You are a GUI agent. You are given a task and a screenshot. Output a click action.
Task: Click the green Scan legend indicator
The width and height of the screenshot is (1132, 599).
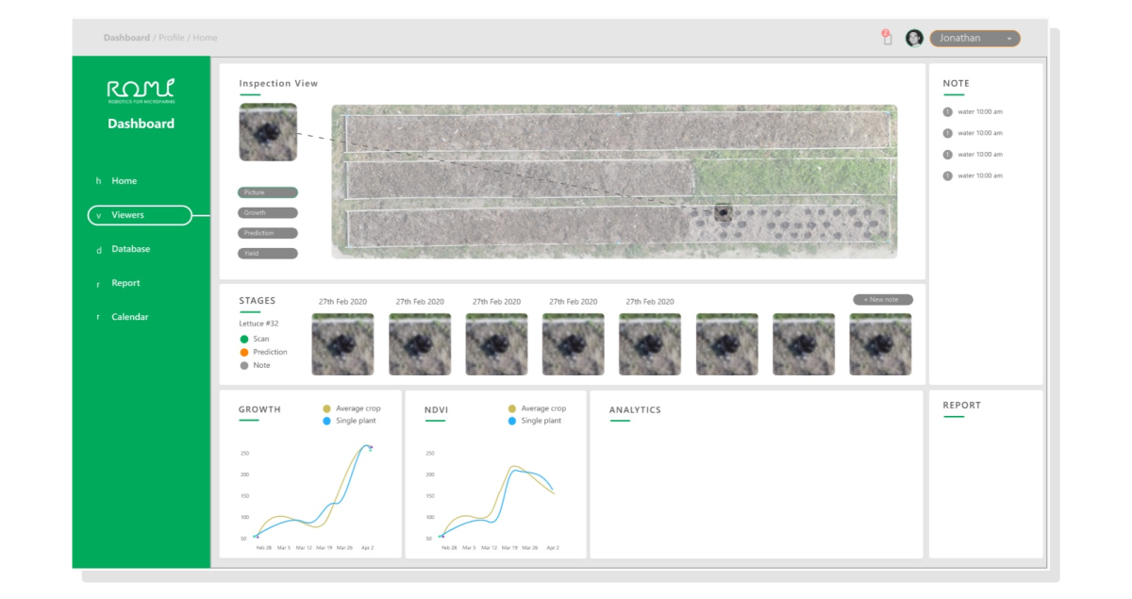coord(244,338)
